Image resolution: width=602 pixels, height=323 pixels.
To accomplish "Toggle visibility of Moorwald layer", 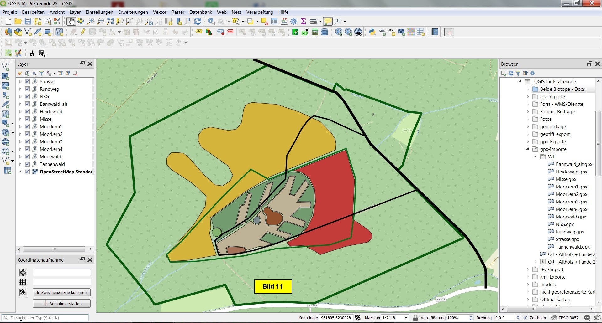I will (27, 157).
